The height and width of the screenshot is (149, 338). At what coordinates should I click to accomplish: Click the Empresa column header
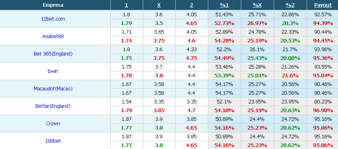[53, 5]
